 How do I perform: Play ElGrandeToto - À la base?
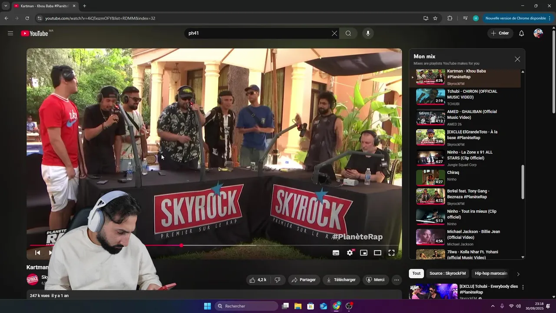465,138
